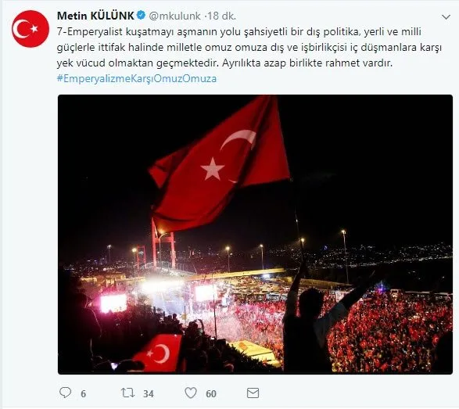
Task: Click the large waving flag in the photo
Action: coord(220,164)
